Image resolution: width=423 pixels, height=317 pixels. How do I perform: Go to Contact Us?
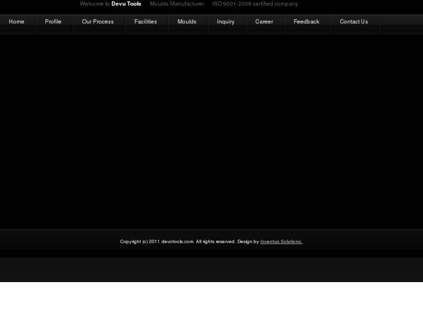point(354,22)
